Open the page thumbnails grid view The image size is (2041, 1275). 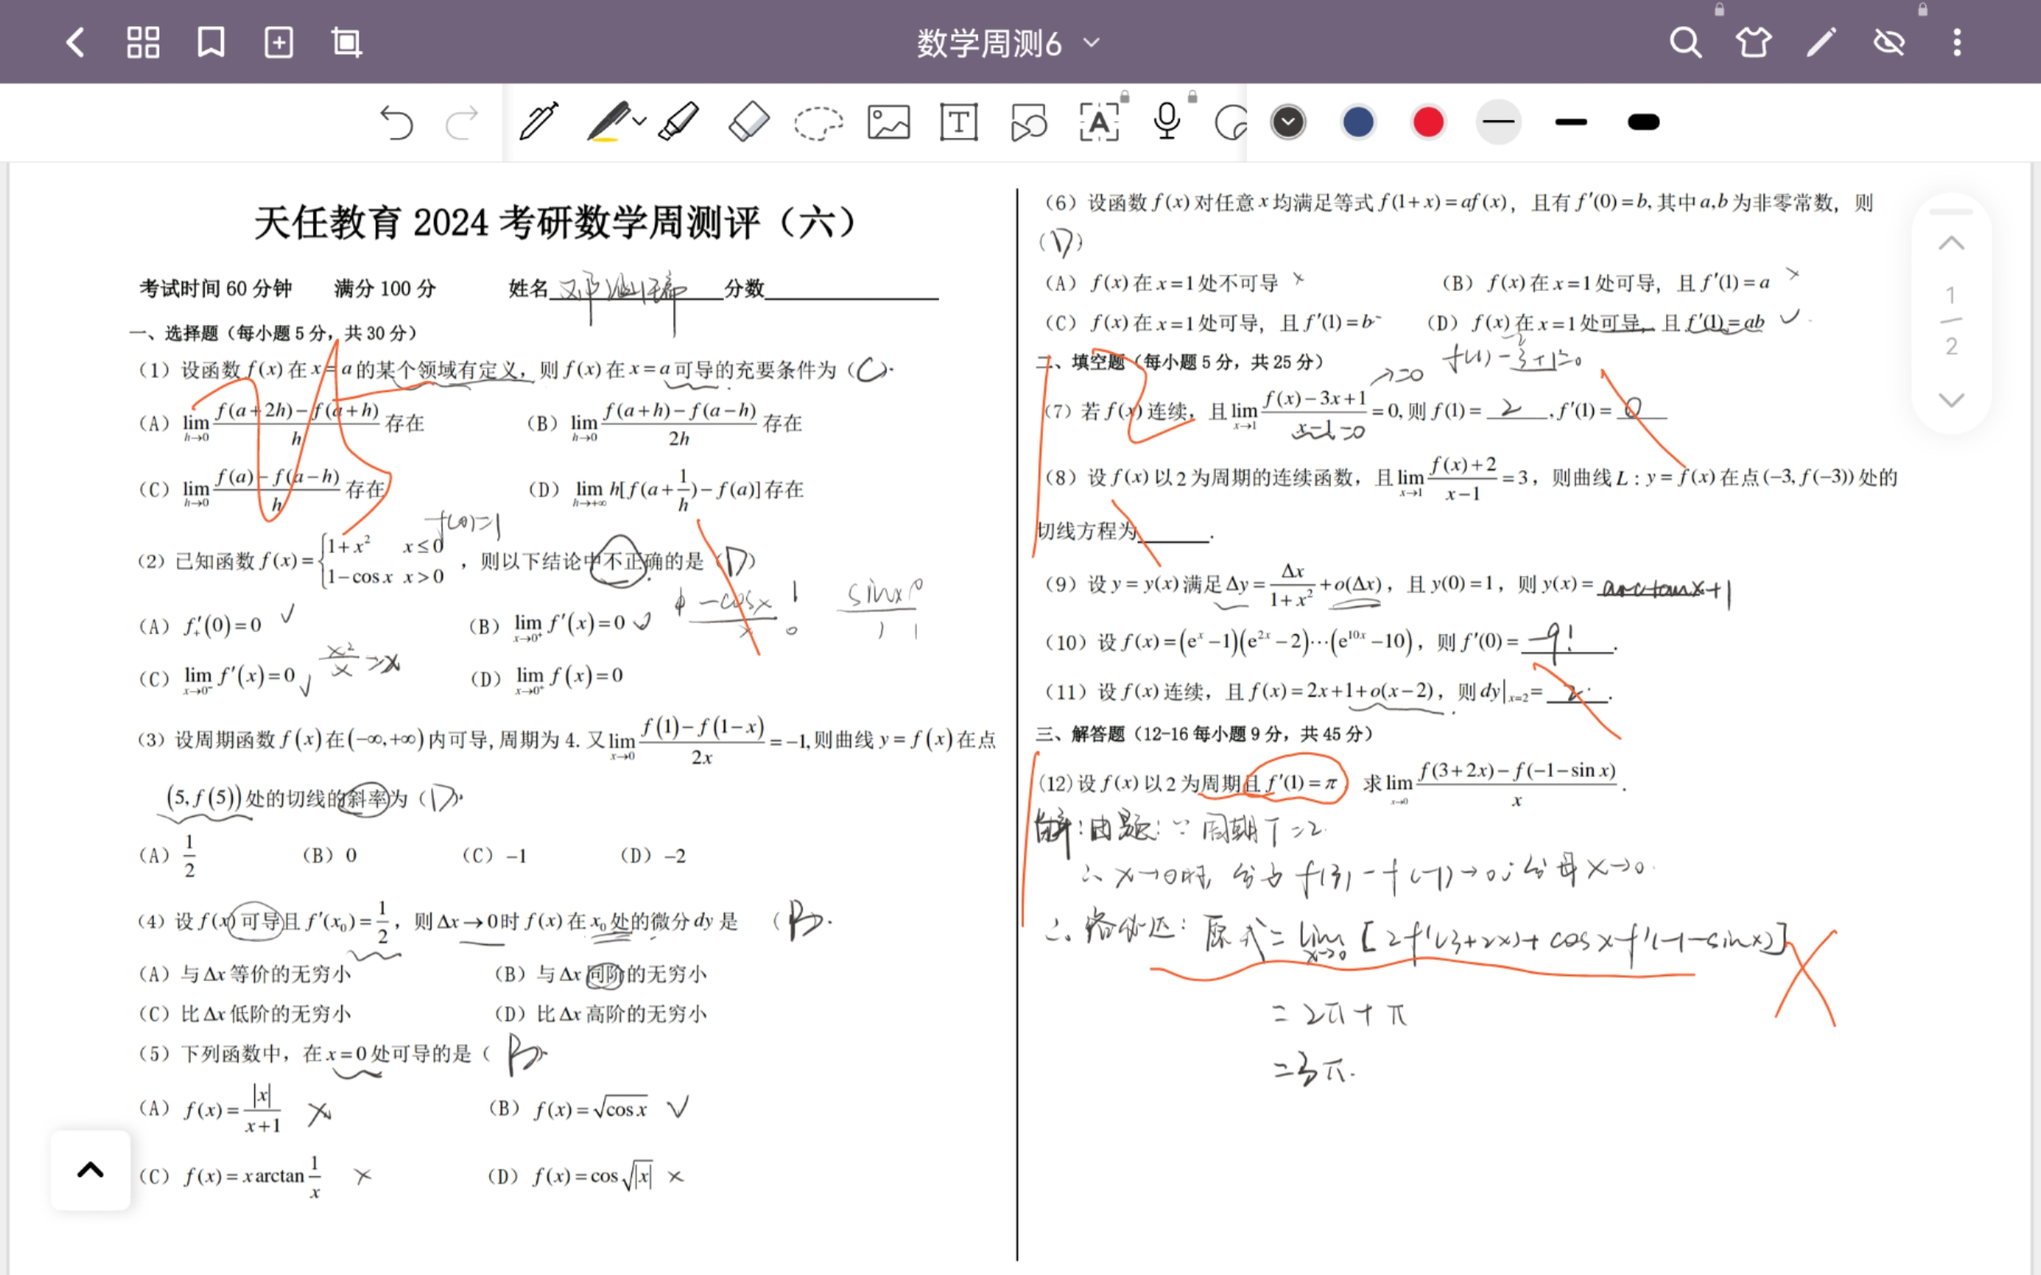(143, 42)
